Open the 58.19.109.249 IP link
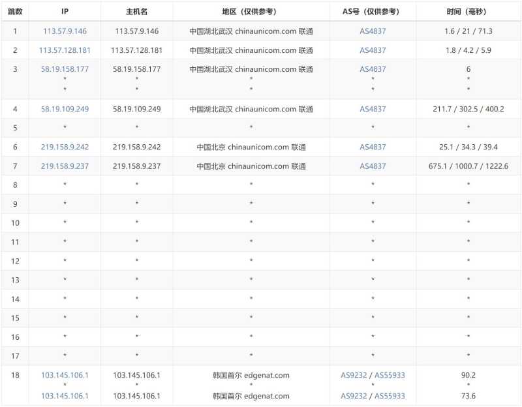The image size is (522, 407). (x=67, y=109)
